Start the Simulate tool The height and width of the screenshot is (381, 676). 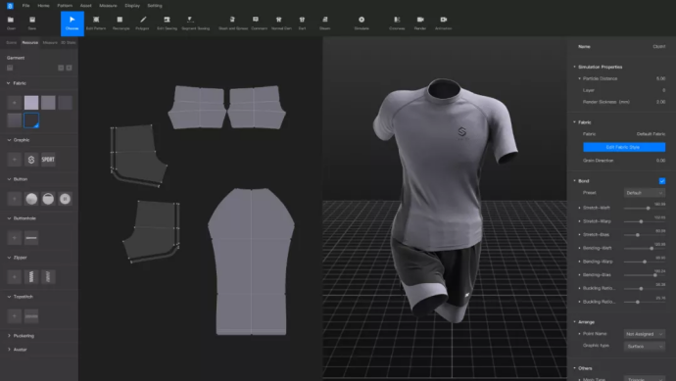pyautogui.click(x=362, y=24)
